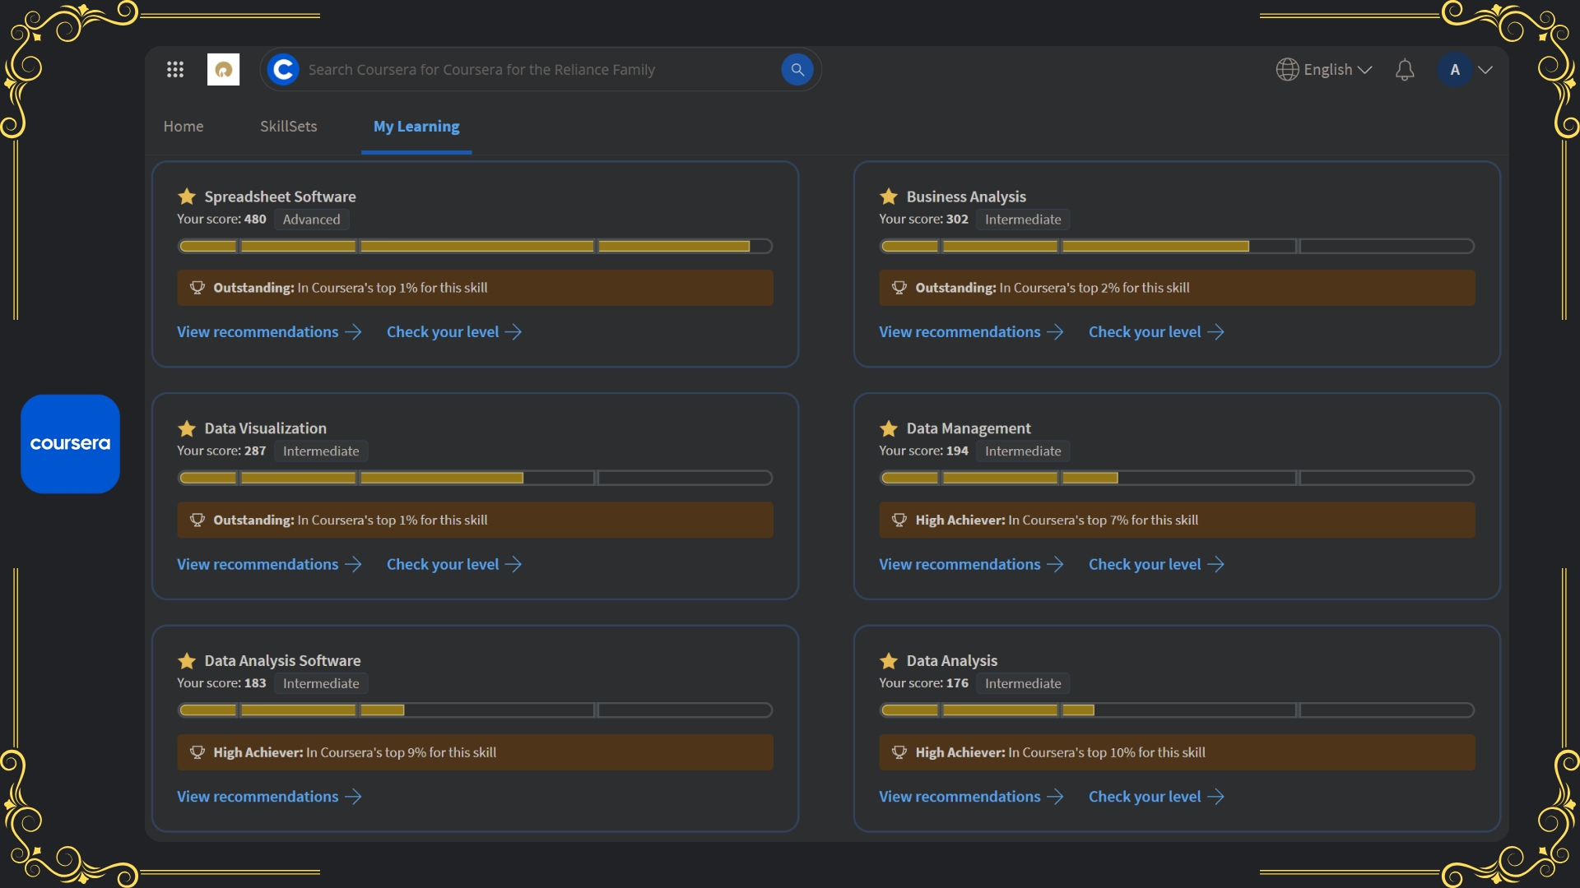Click the top 7% High Achiever banner
This screenshot has height=888, width=1580.
(1177, 520)
